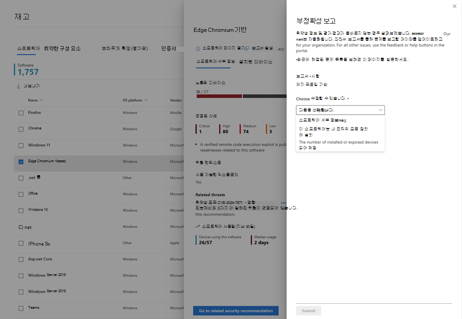
Task: Click the Windows Server 2016 name
Action: (47, 275)
